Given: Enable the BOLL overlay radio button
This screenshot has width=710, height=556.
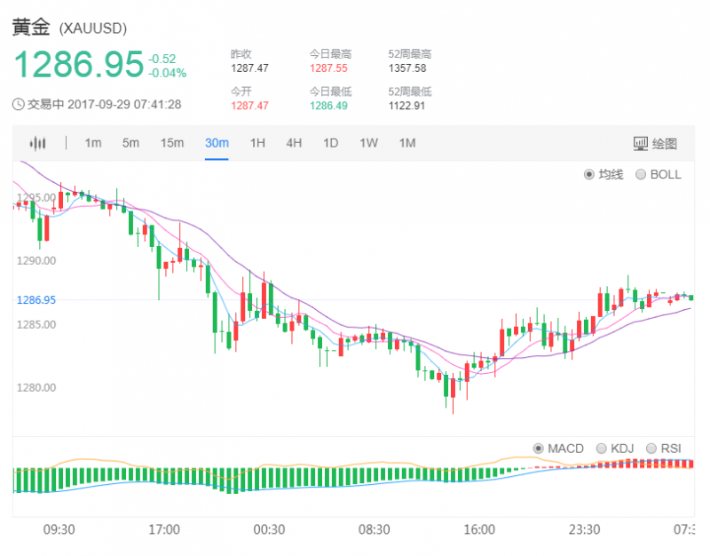Looking at the screenshot, I should coord(641,175).
